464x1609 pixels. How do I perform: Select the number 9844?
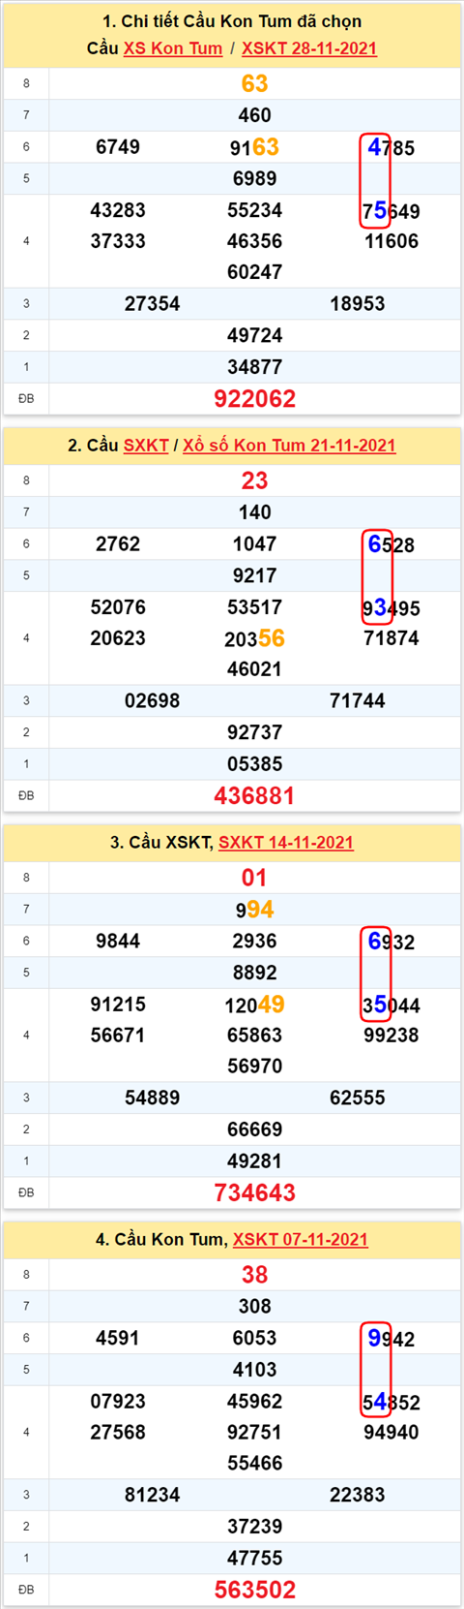tap(118, 942)
